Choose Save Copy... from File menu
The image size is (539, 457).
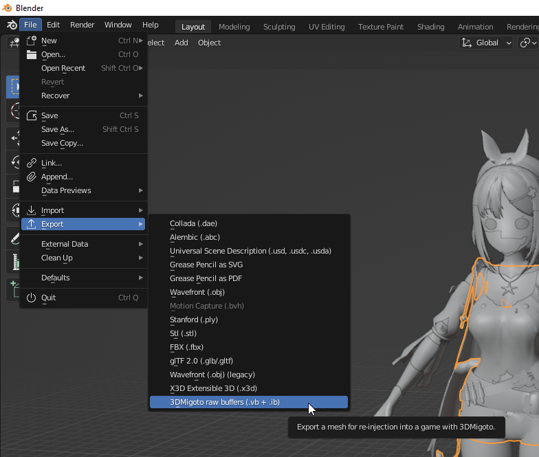83,143
